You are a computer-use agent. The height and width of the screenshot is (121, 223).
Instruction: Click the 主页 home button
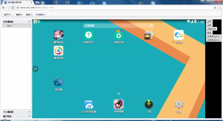pyautogui.click(x=209, y=21)
